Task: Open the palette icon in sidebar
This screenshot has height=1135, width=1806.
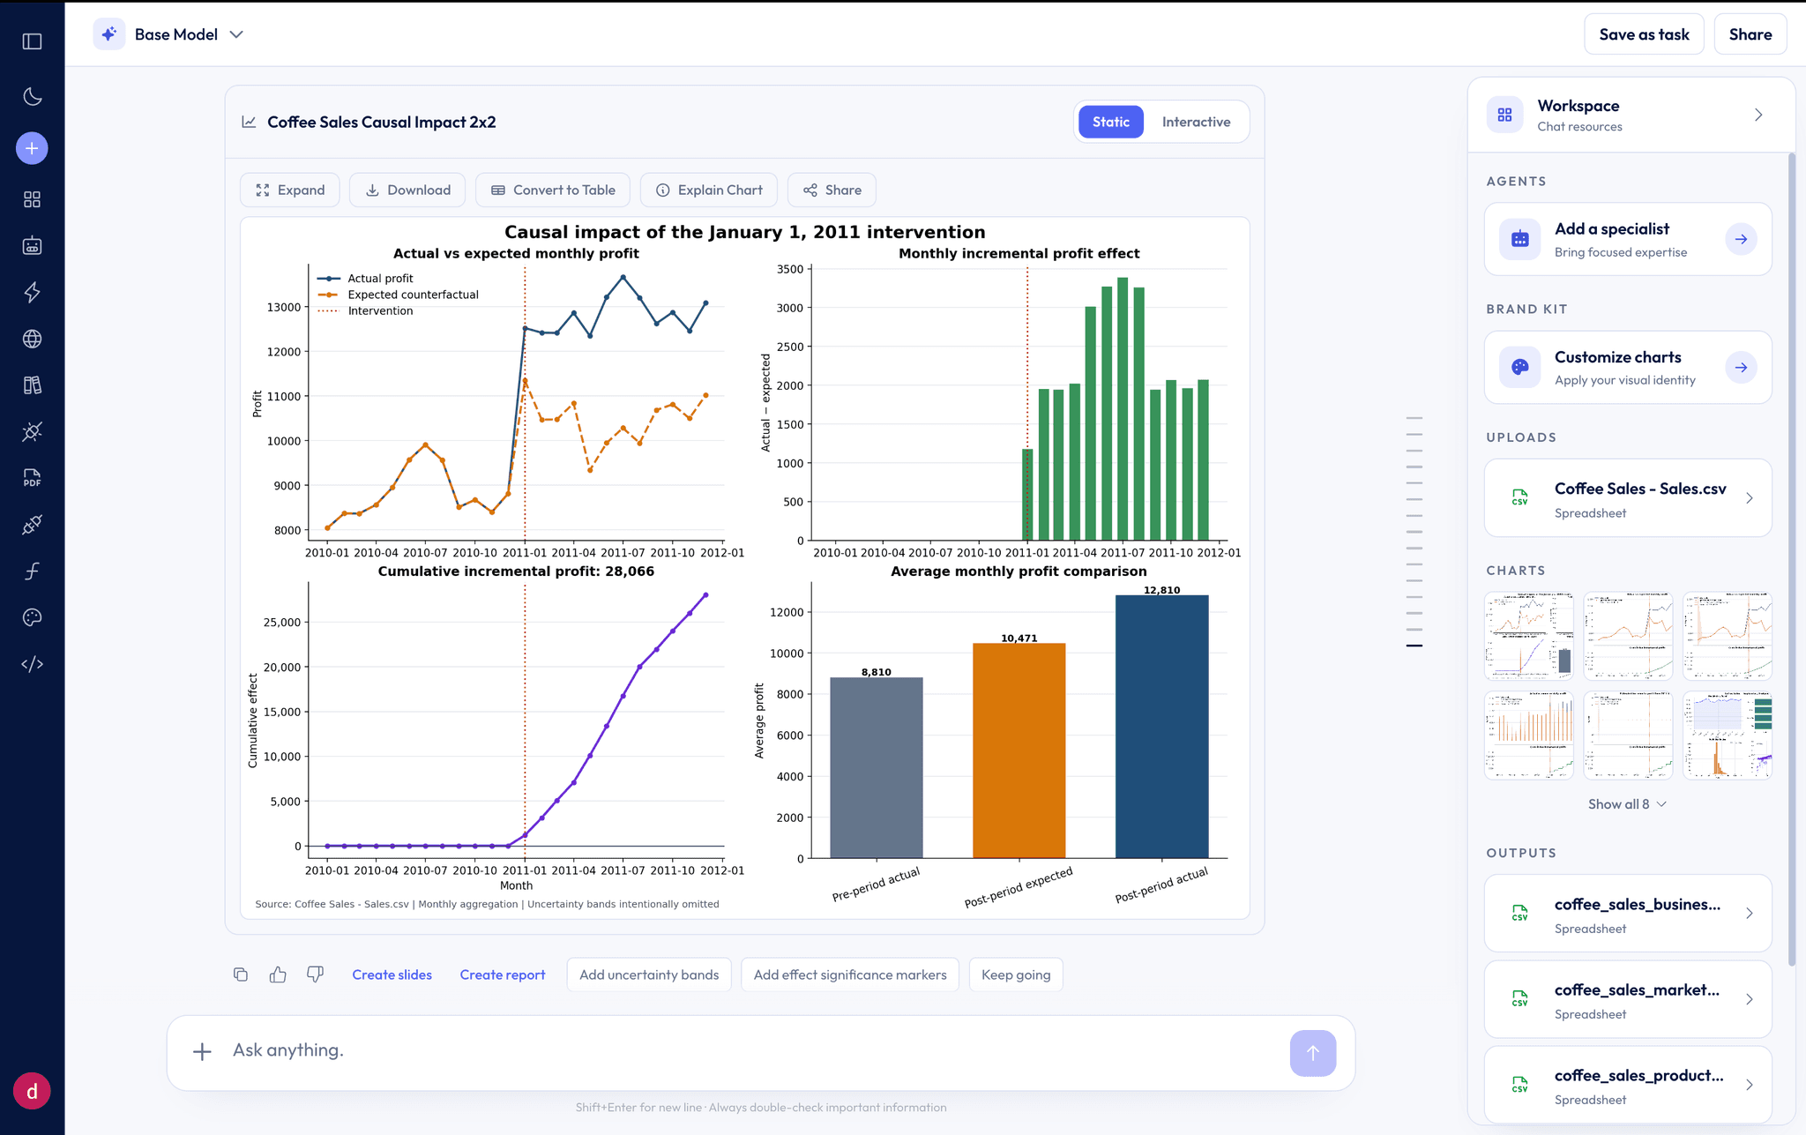Action: 33,617
